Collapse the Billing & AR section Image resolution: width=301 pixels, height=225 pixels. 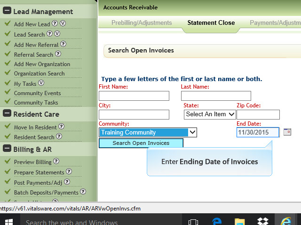point(7,149)
